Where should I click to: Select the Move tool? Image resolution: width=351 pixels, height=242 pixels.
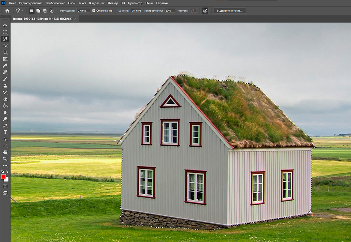tap(5, 26)
